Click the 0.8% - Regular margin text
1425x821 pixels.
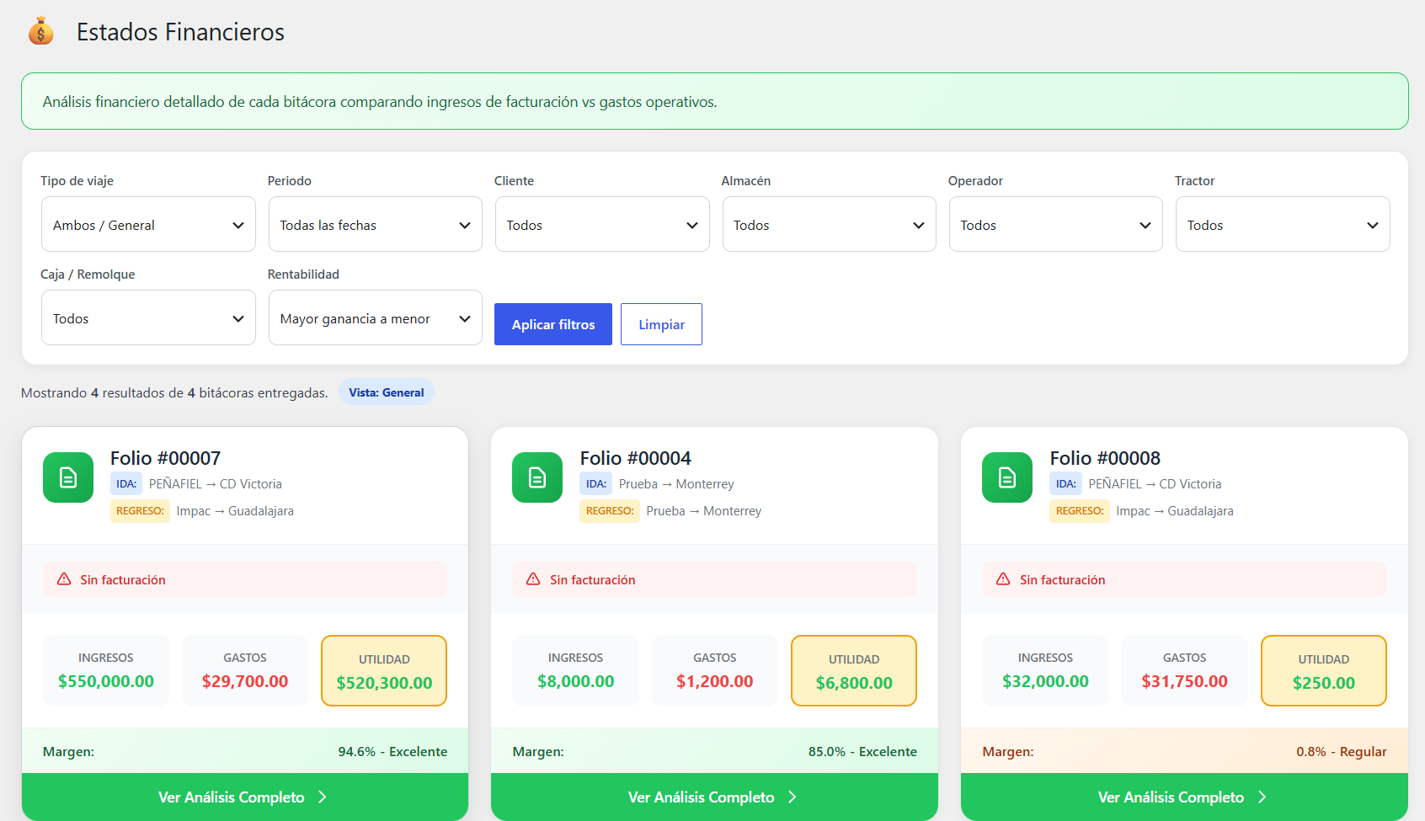pyautogui.click(x=1342, y=751)
